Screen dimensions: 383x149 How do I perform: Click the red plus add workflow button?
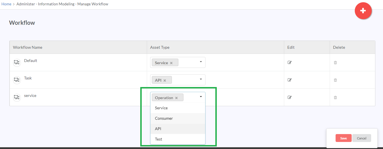tap(363, 11)
